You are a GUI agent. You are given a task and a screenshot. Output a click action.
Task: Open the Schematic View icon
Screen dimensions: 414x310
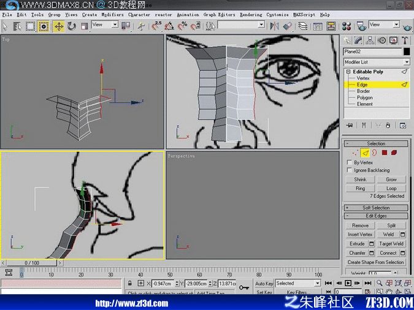point(331,26)
